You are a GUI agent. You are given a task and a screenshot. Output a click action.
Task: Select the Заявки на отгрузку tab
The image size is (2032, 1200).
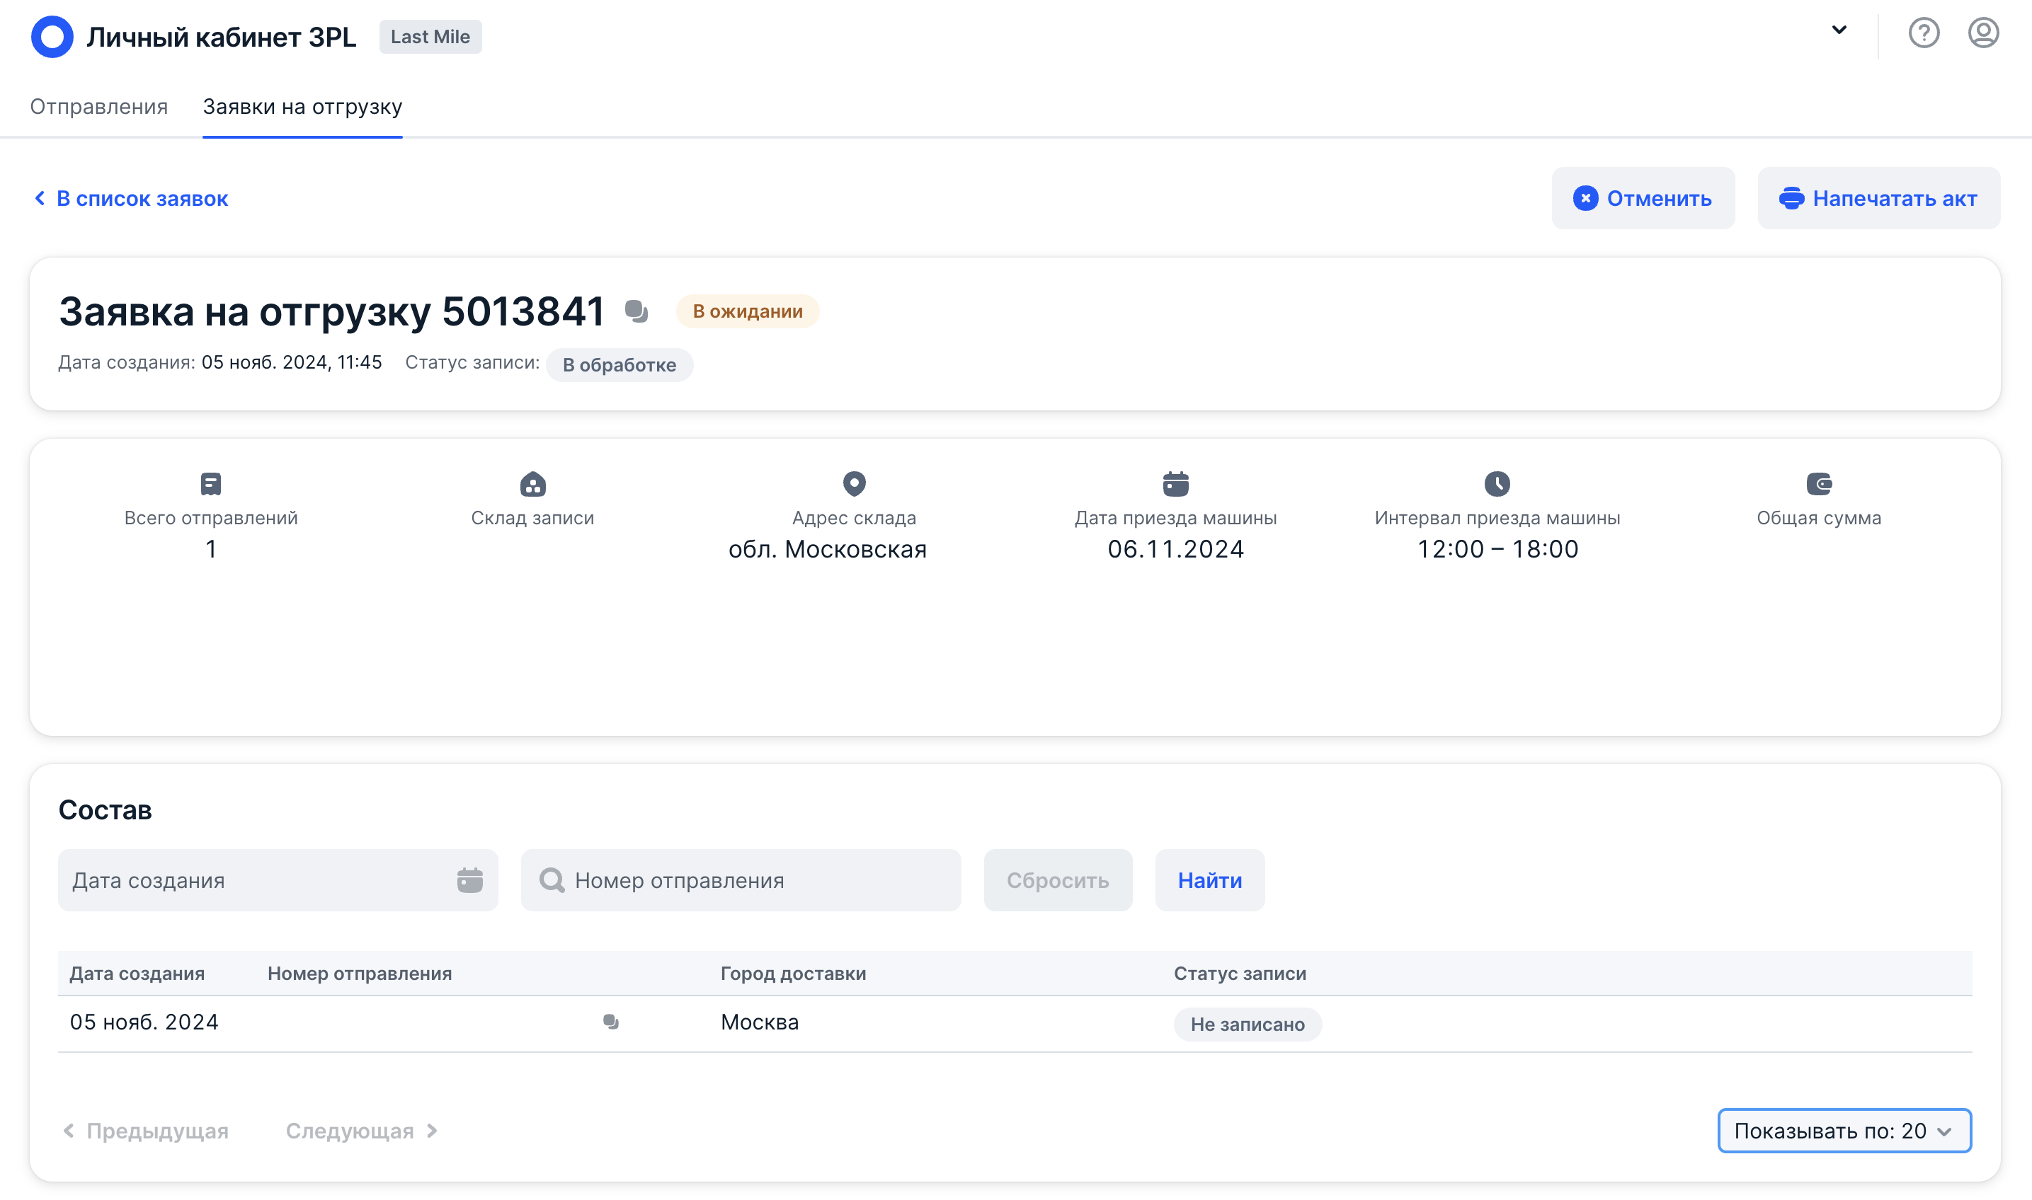point(302,107)
